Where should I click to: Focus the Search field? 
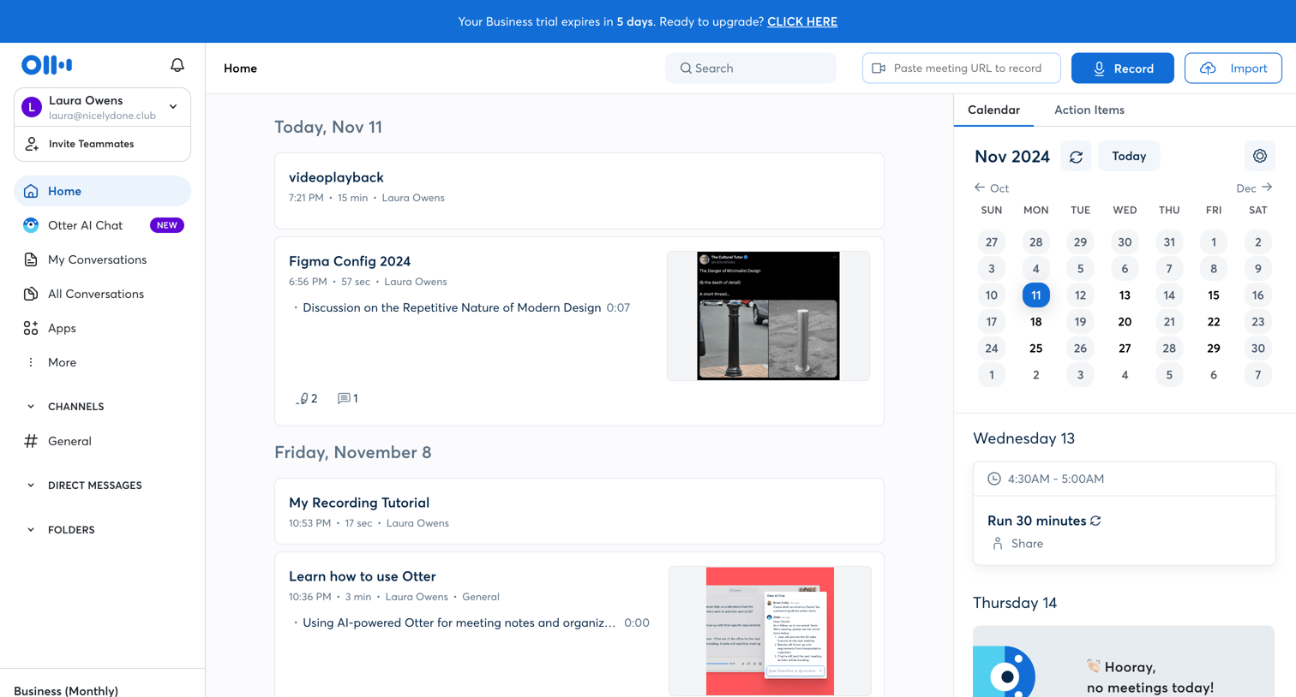coord(751,69)
